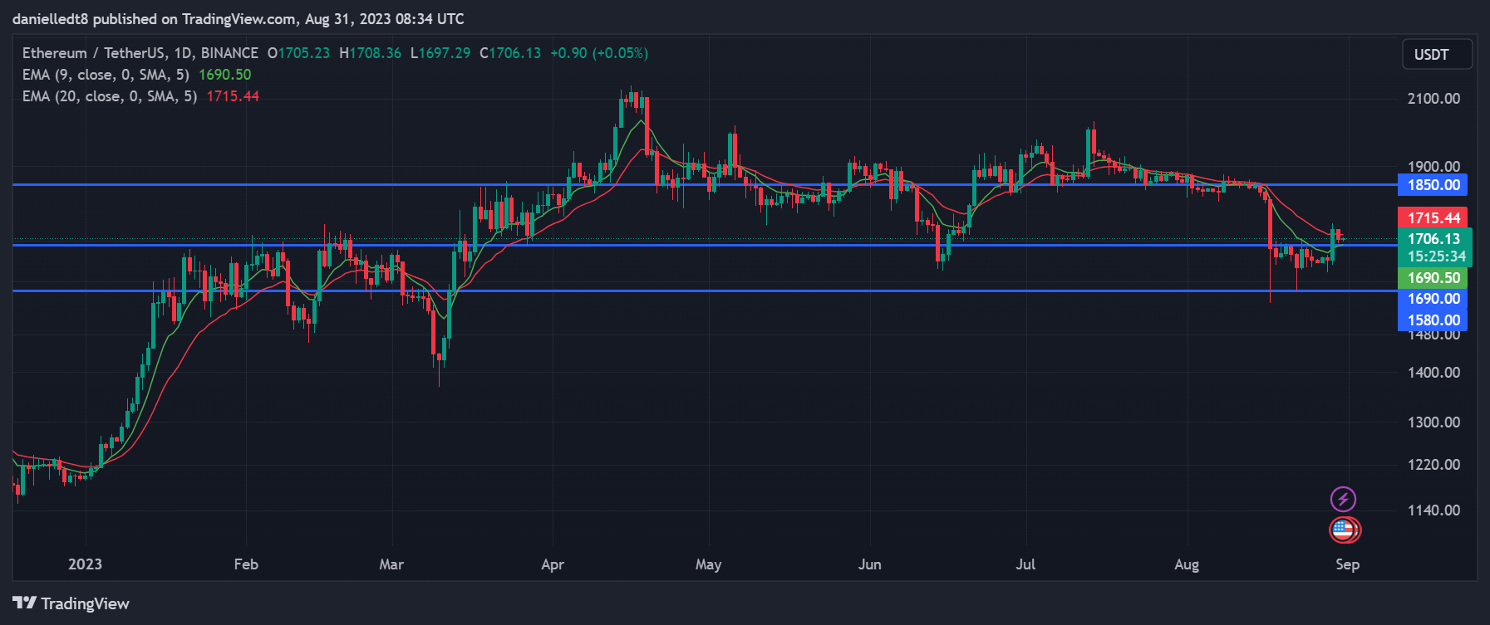Click the green 1690.50 EMA price label
This screenshot has width=1490, height=625.
(1433, 278)
